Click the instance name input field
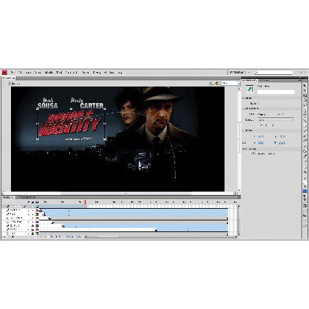Viewport: 309px width, 309px height. click(x=276, y=92)
